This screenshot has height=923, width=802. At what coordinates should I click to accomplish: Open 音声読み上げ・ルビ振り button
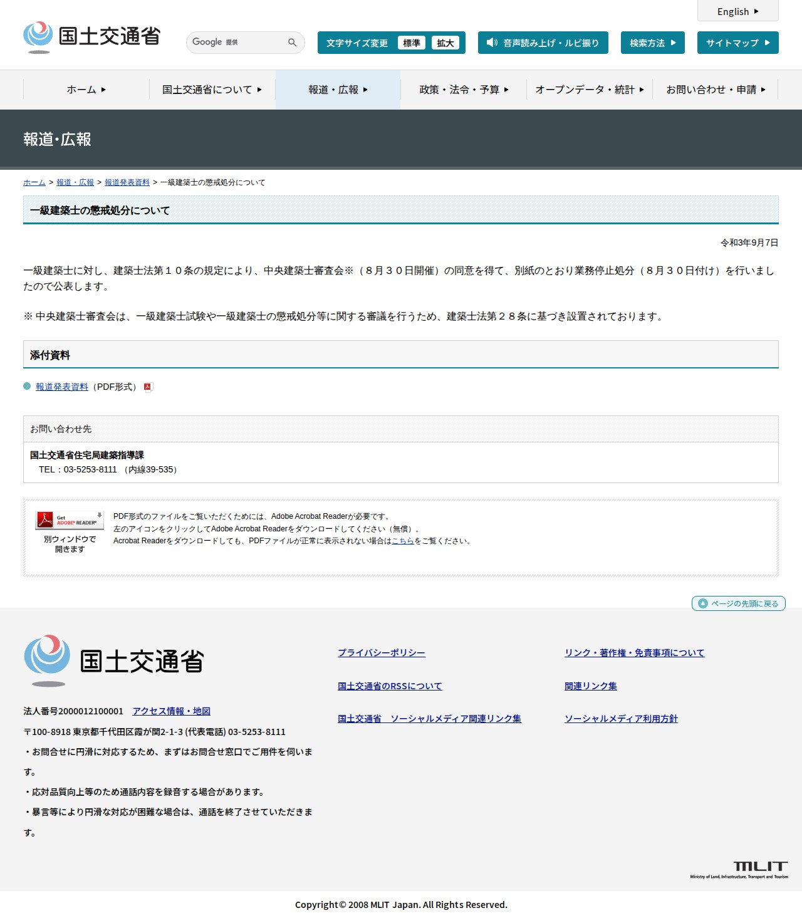point(543,43)
